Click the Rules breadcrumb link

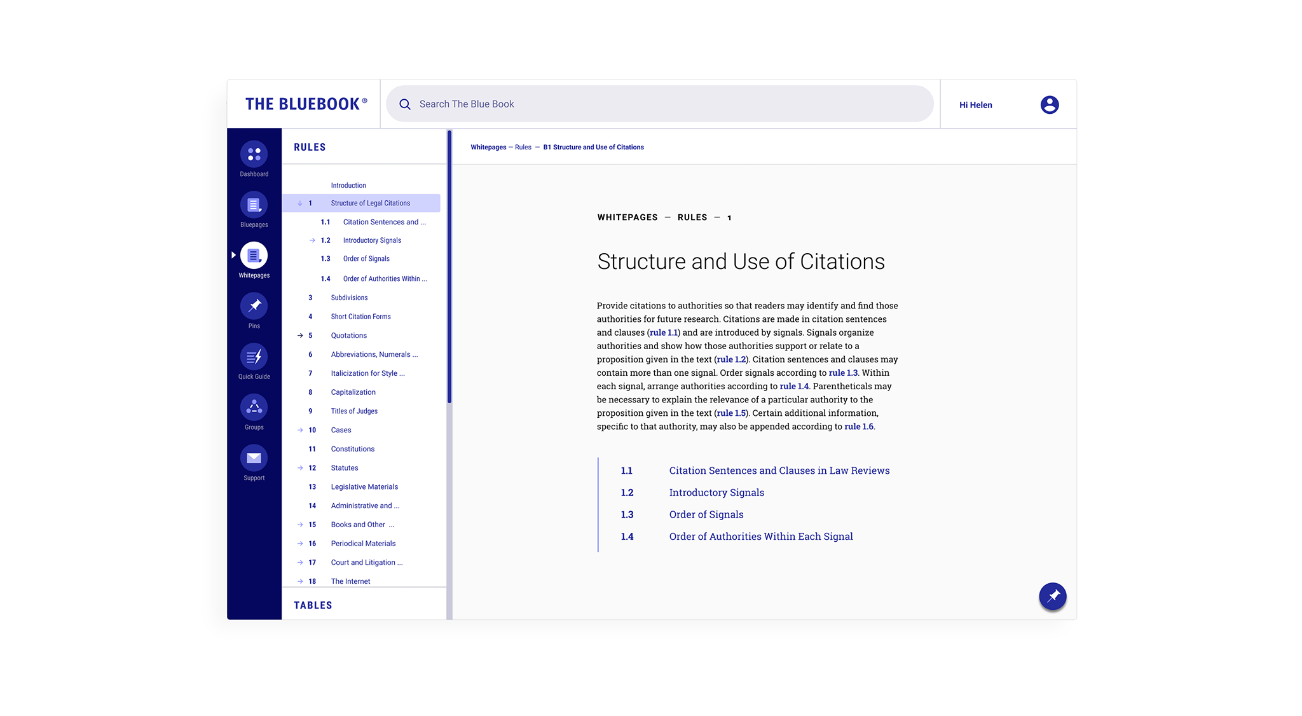[x=523, y=148]
